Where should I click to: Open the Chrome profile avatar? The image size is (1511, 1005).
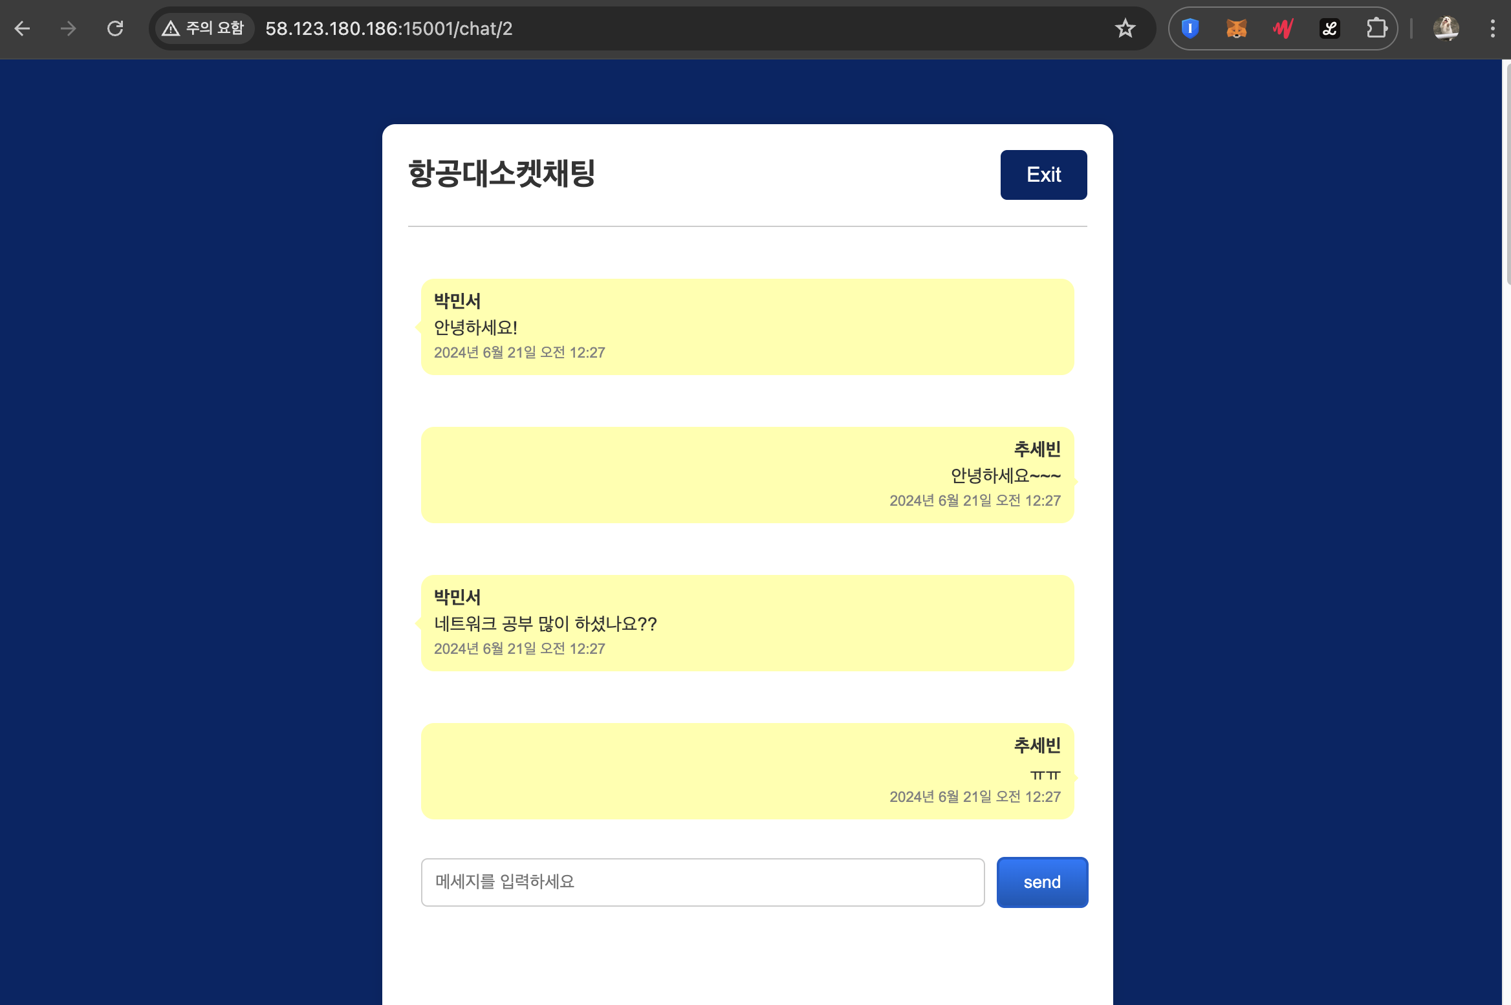point(1446,28)
